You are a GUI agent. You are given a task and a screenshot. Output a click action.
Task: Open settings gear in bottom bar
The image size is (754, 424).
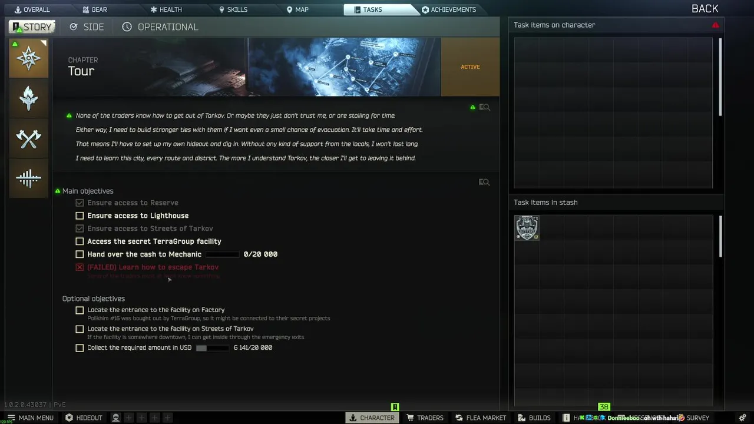743,418
